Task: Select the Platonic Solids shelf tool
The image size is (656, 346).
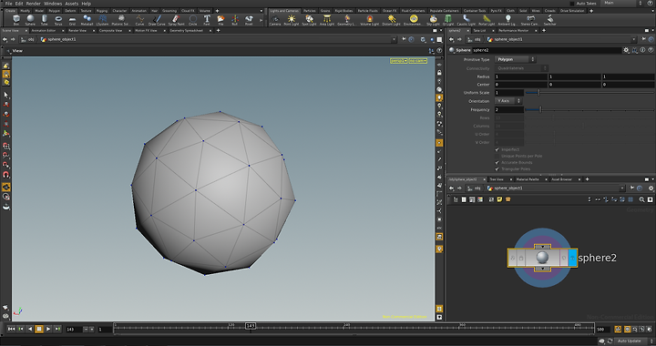Action: tap(120, 20)
